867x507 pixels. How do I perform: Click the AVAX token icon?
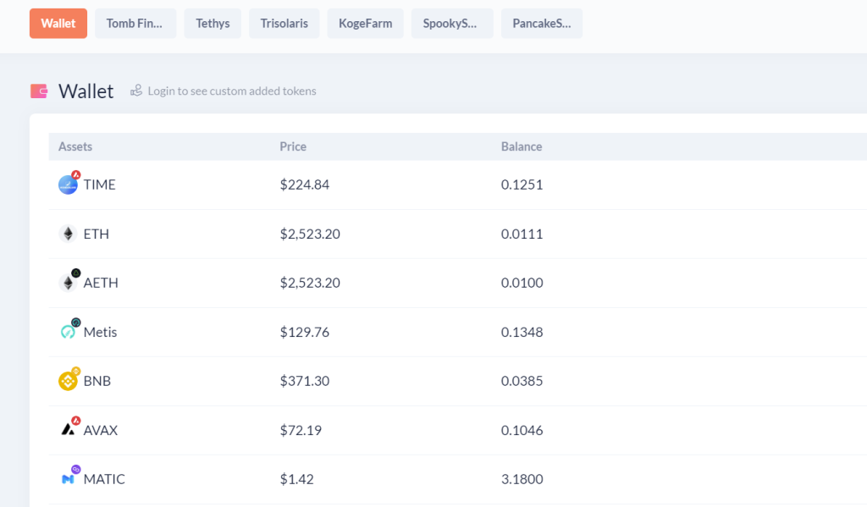(69, 428)
